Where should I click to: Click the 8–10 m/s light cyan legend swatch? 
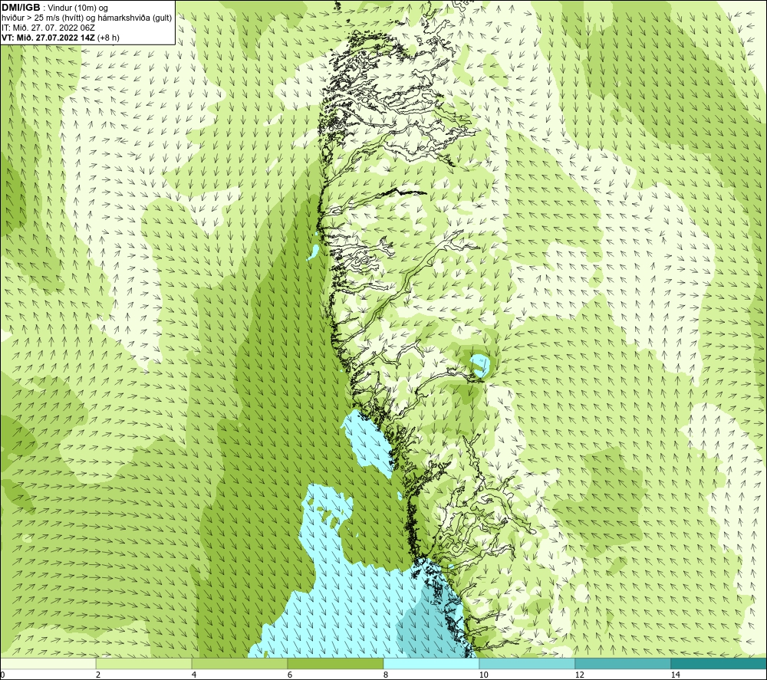tap(431, 663)
